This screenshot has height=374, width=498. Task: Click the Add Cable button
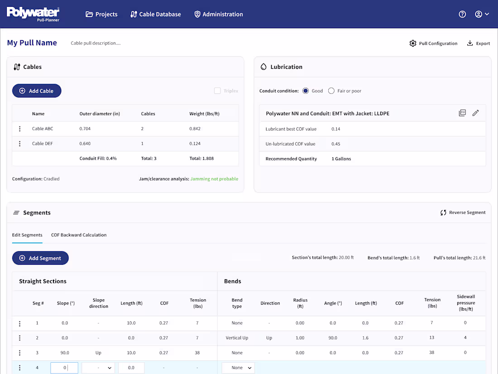pyautogui.click(x=37, y=91)
